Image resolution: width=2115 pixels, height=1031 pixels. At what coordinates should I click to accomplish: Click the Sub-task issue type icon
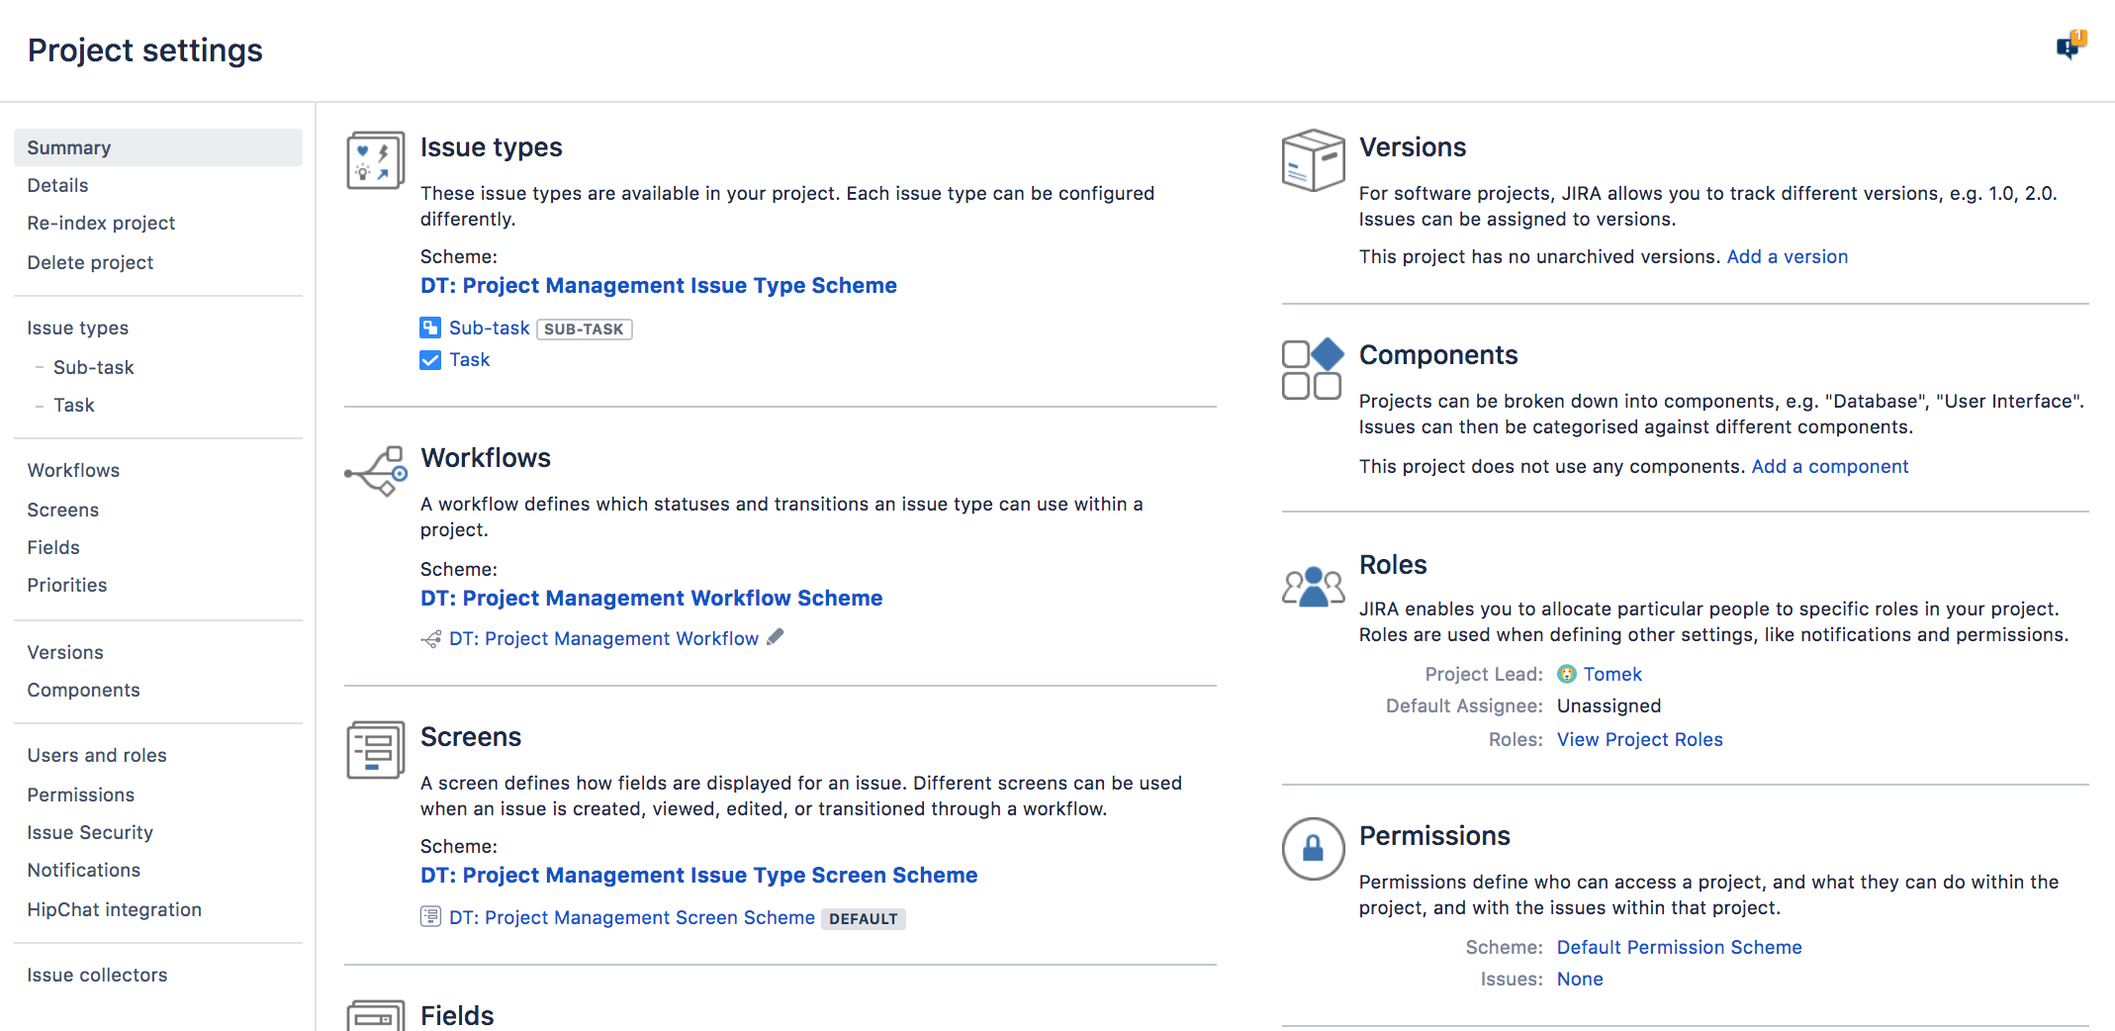[430, 328]
